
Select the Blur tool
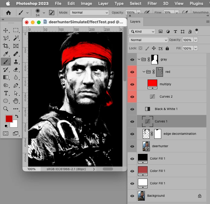(x=16, y=77)
